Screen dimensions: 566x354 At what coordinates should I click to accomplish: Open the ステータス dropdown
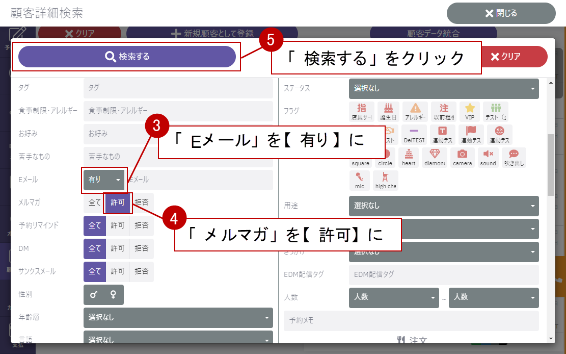(x=444, y=88)
